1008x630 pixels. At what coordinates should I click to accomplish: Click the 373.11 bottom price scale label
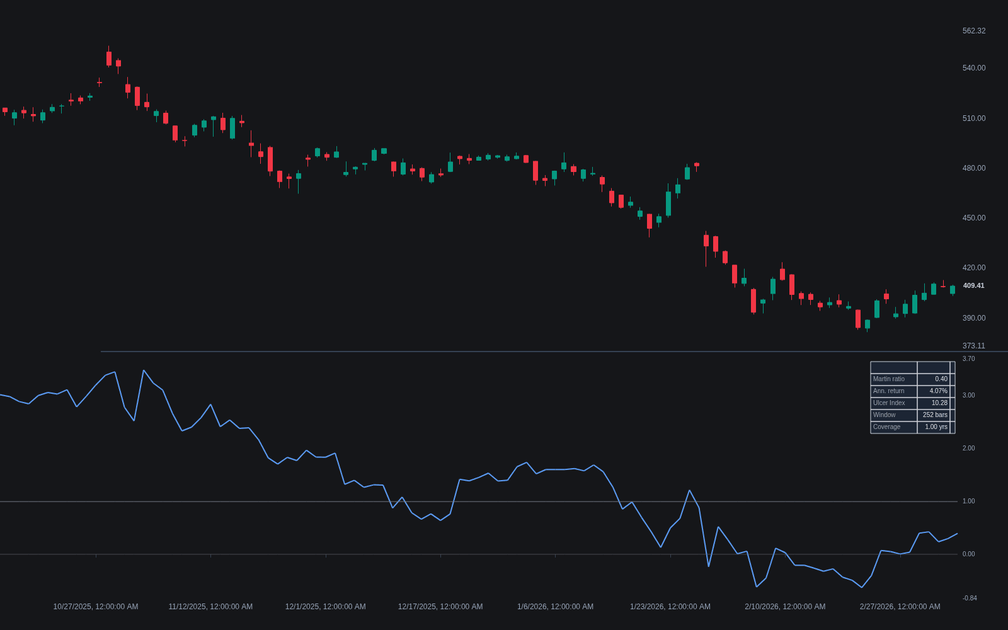[974, 346]
